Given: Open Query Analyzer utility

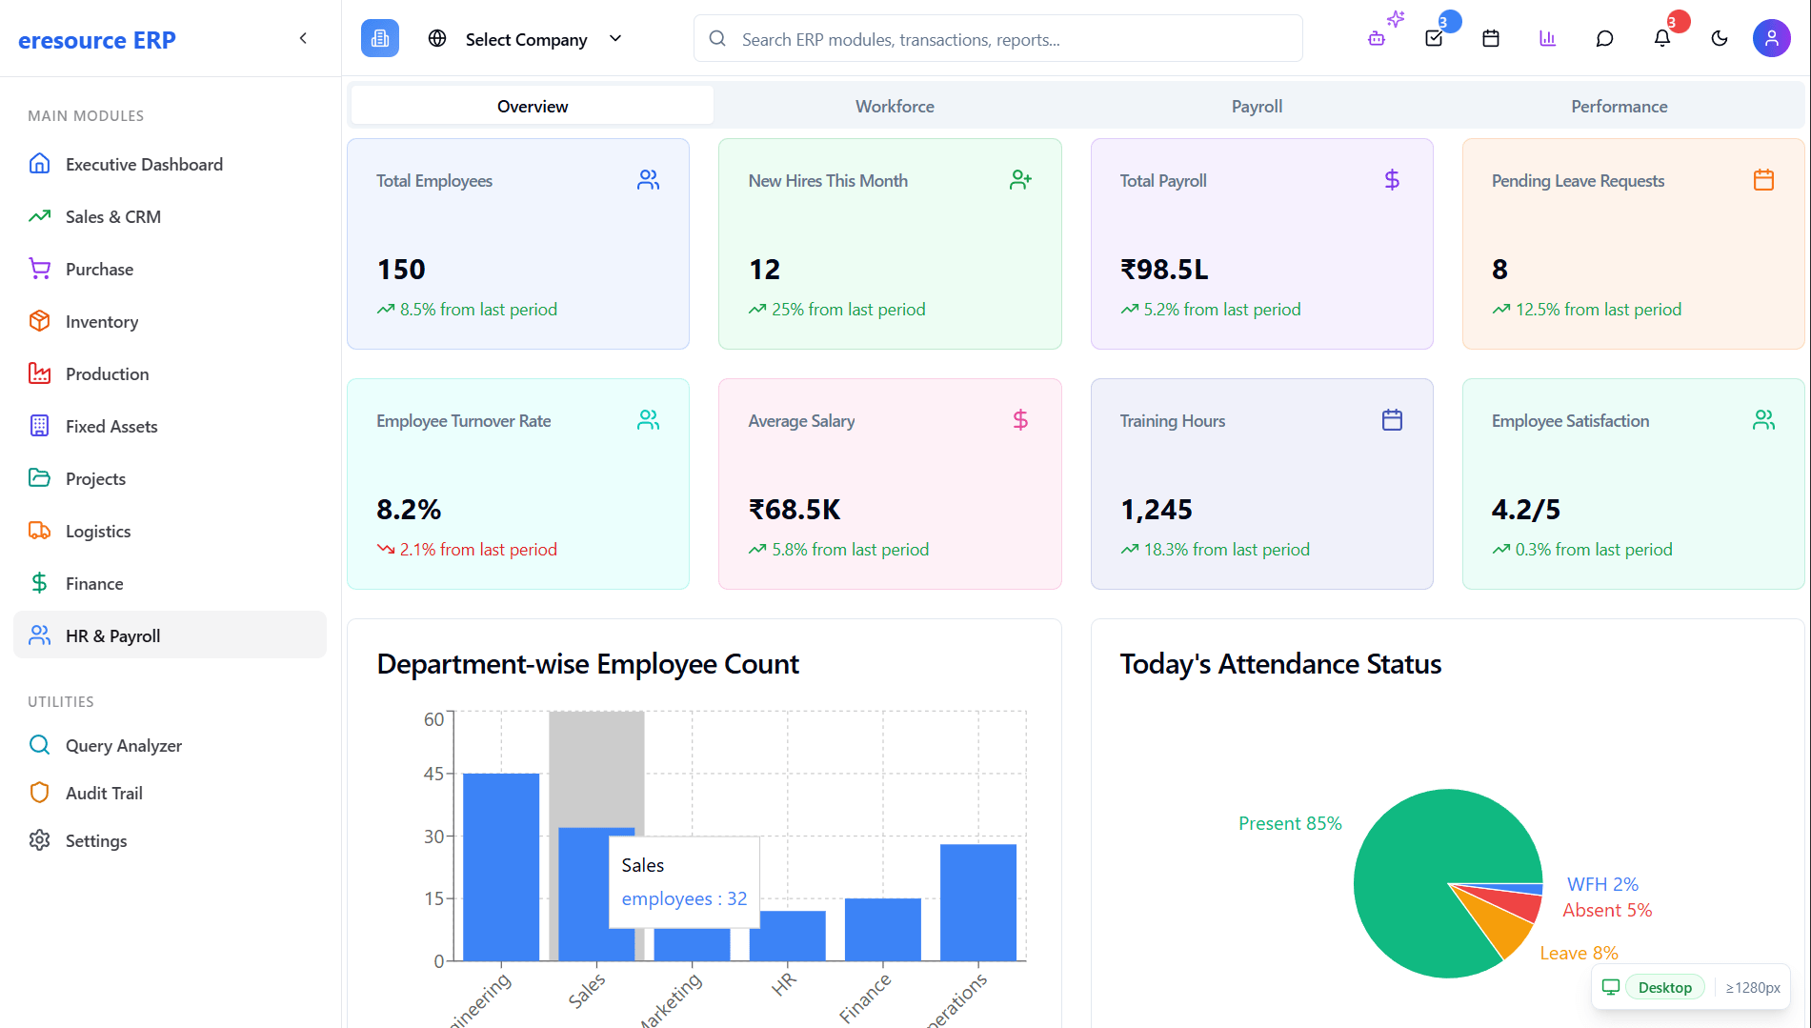Looking at the screenshot, I should [123, 745].
